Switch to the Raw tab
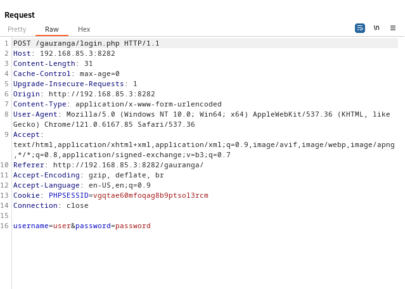Image resolution: width=405 pixels, height=289 pixels. pyautogui.click(x=52, y=29)
